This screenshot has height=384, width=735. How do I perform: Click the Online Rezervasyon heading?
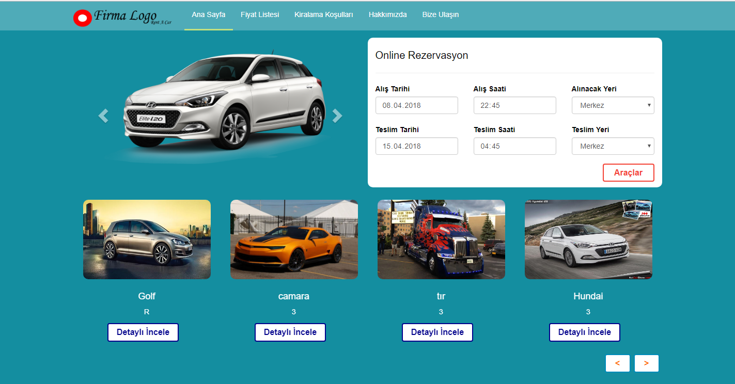(x=422, y=55)
